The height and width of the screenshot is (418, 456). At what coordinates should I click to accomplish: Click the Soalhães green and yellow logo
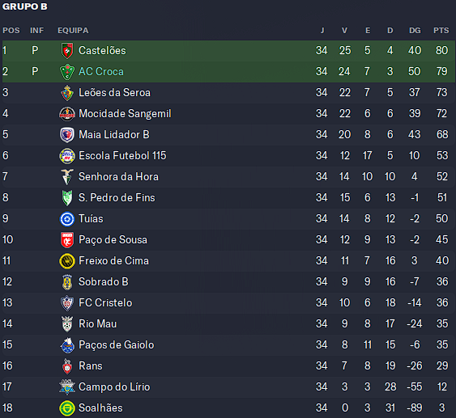tap(67, 407)
